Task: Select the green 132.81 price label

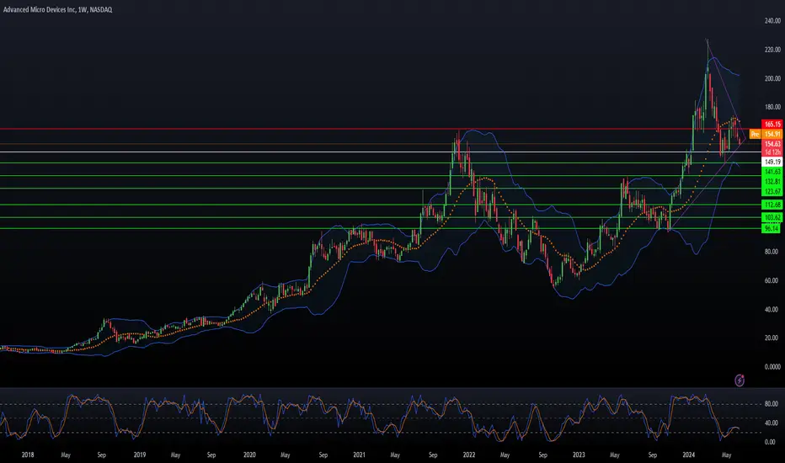Action: (772, 182)
